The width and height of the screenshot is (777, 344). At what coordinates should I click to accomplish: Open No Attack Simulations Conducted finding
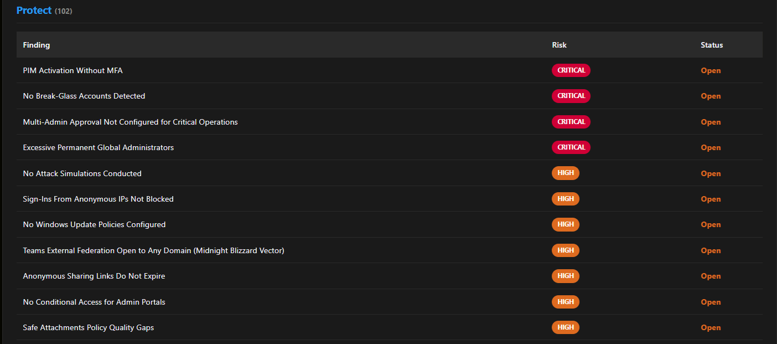[82, 173]
